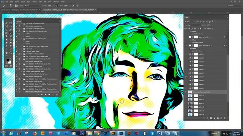Delete selected action using trash icon
The width and height of the screenshot is (243, 136).
(x=57, y=94)
